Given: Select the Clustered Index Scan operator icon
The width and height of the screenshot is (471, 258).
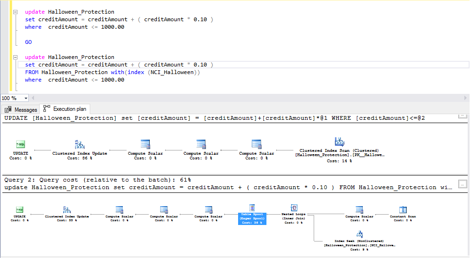Looking at the screenshot, I should tap(340, 141).
